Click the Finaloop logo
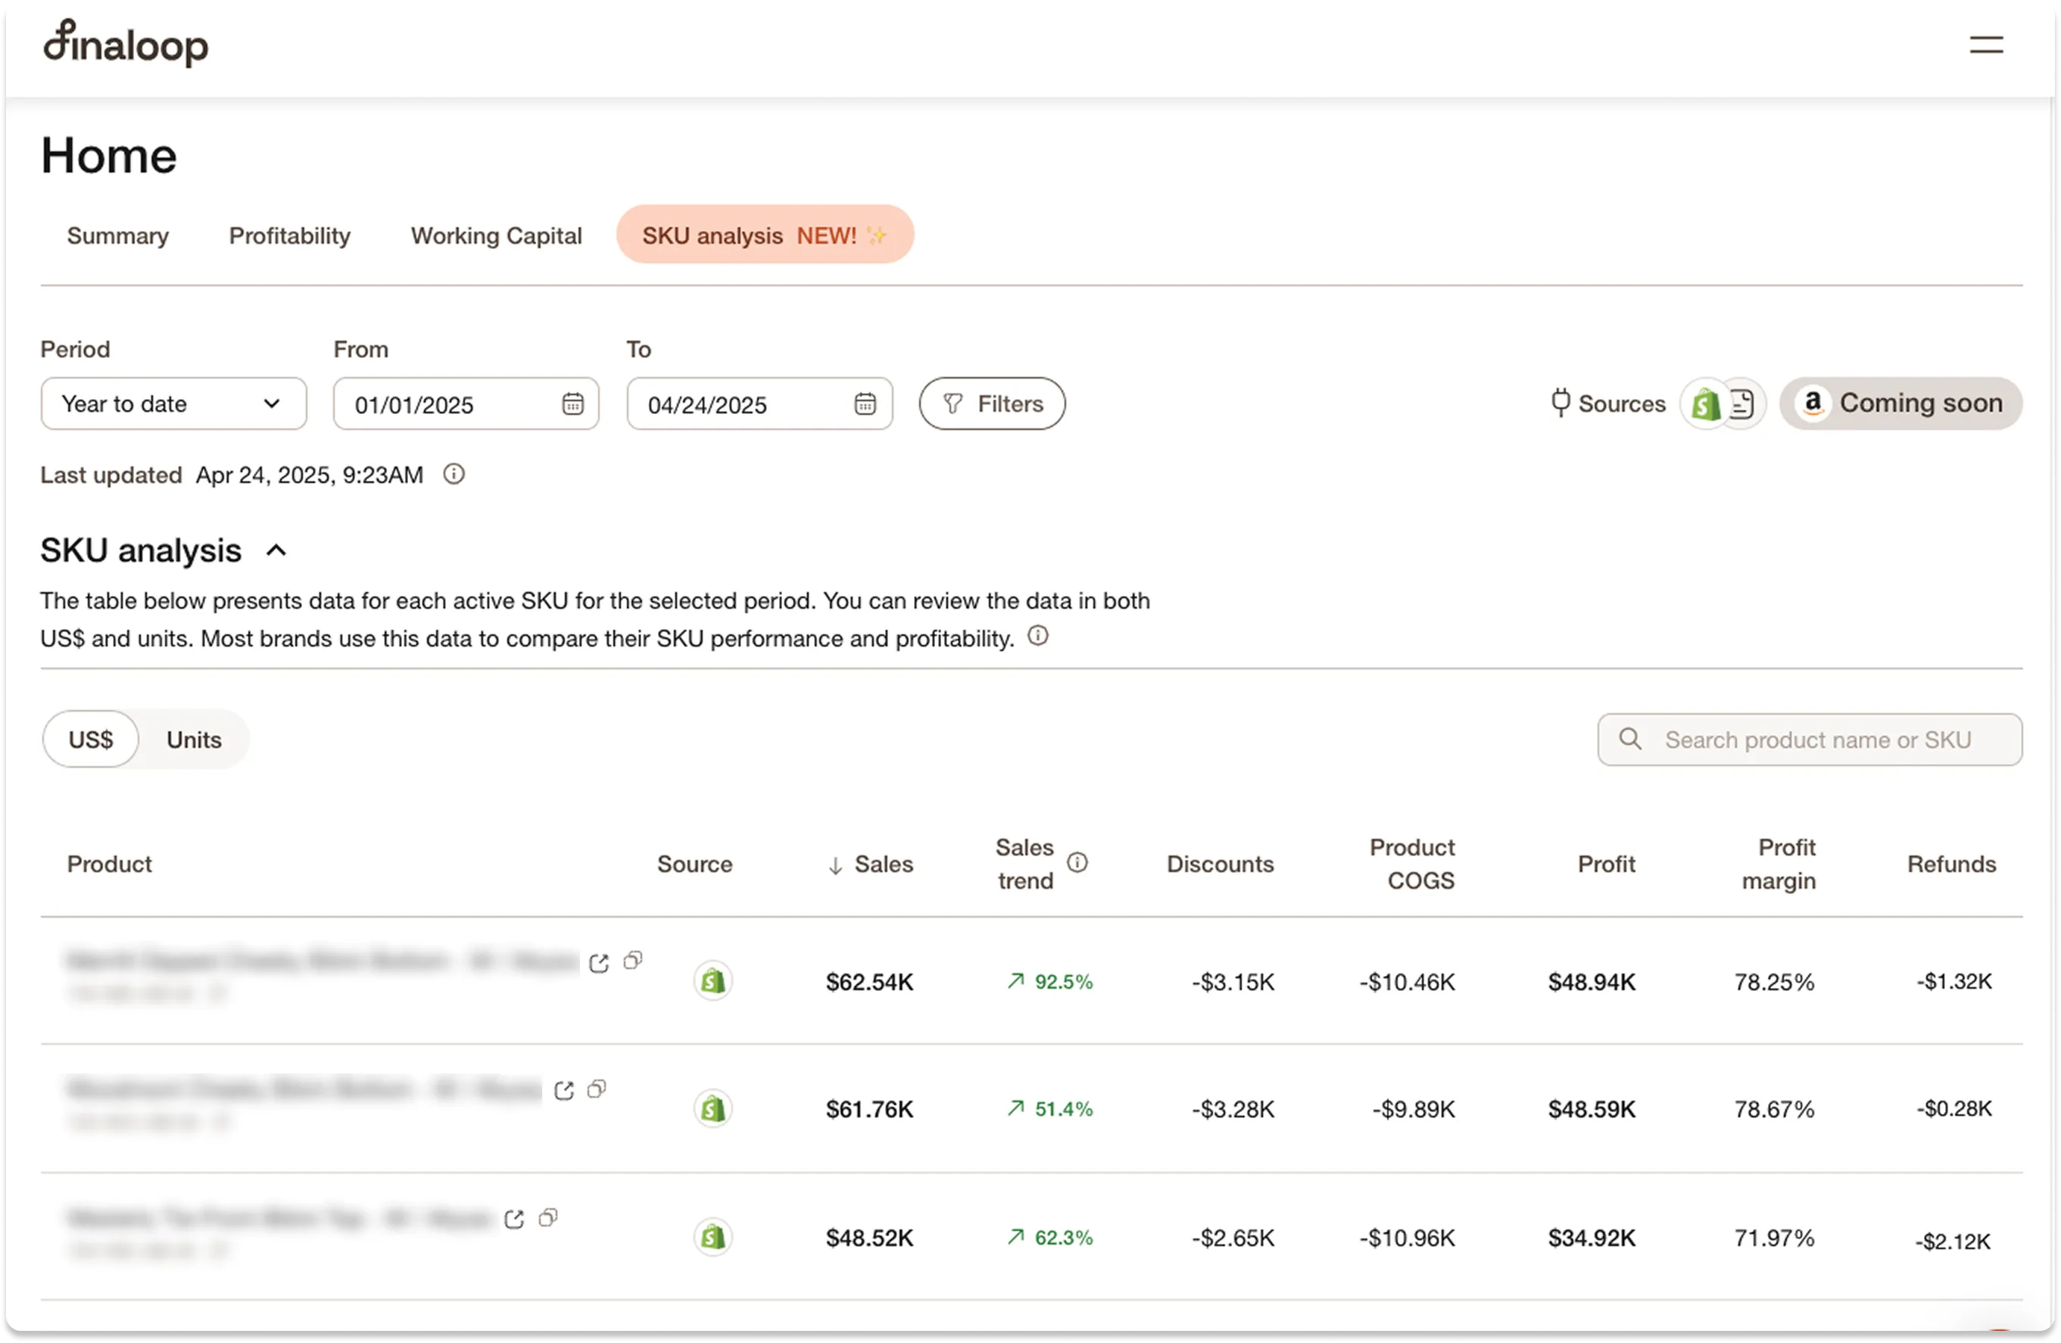This screenshot has width=2061, height=1343. (126, 43)
